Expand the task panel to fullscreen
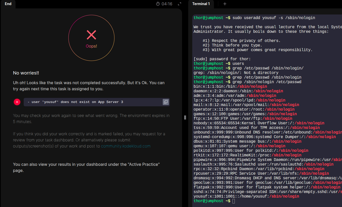Image resolution: width=342 pixels, height=207 pixels. point(180,4)
